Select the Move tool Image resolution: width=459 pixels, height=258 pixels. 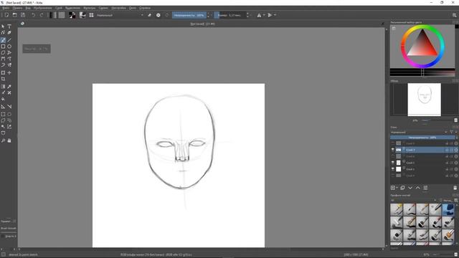pos(9,72)
